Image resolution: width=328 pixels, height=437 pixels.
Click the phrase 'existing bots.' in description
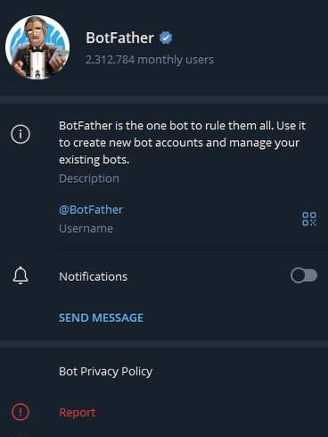(94, 160)
